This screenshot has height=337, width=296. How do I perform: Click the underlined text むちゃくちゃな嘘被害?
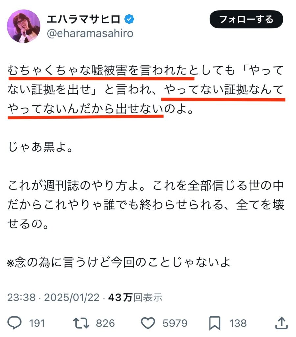coord(67,70)
